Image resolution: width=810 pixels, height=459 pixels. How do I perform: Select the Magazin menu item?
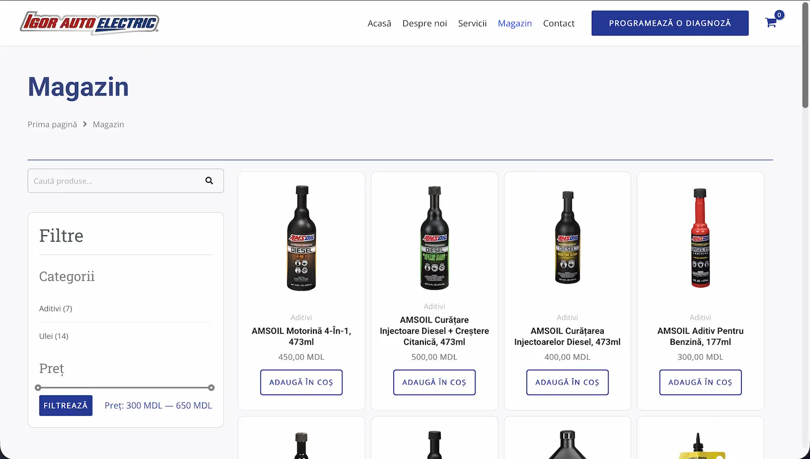tap(515, 23)
